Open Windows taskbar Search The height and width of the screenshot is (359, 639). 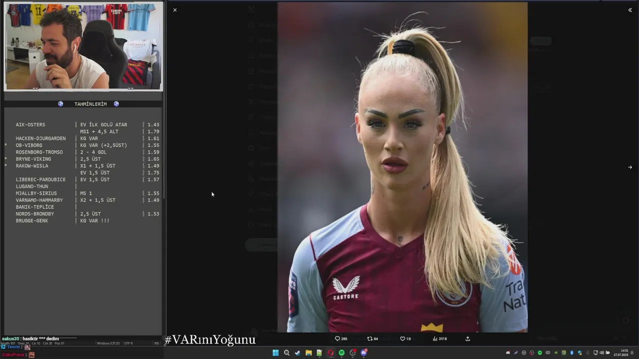(x=287, y=353)
